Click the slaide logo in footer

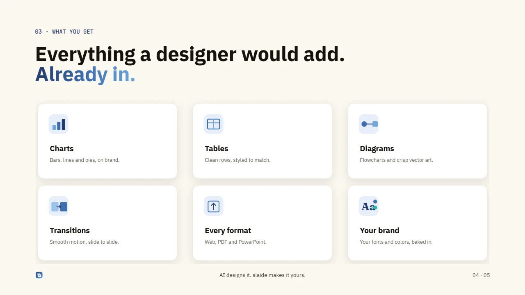(39, 275)
